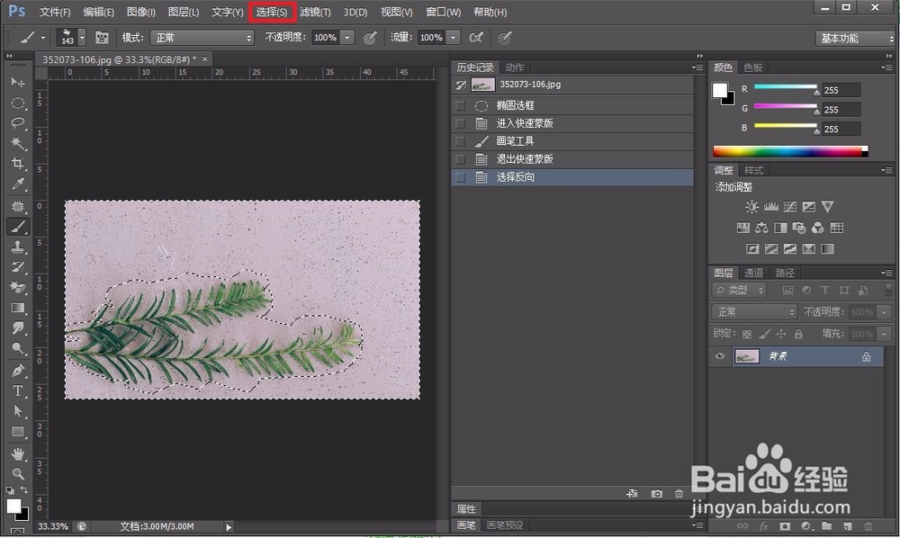Select the Eyedropper tool
This screenshot has height=538, width=900.
coord(18,184)
